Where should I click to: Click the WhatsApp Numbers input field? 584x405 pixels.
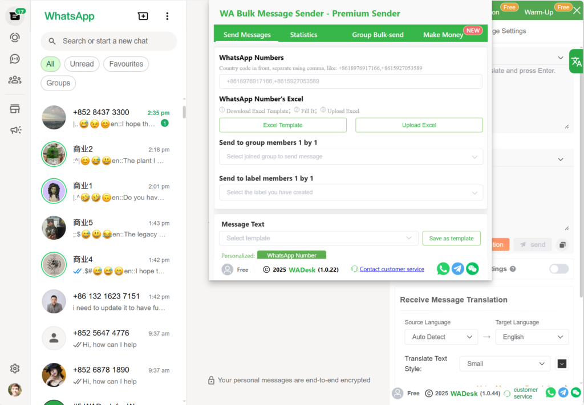(x=351, y=81)
